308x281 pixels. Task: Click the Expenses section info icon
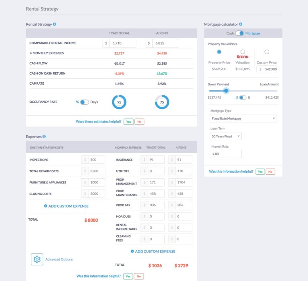point(44,136)
